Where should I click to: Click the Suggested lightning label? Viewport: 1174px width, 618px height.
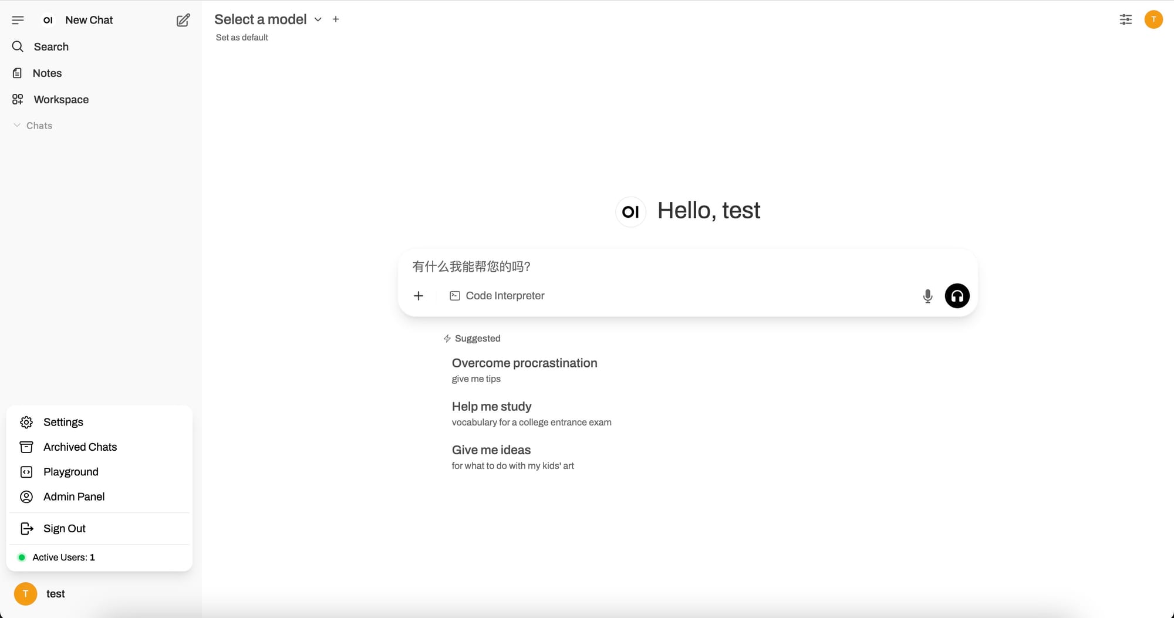tap(472, 339)
